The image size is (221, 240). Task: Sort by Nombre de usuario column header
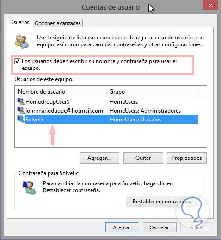61,92
